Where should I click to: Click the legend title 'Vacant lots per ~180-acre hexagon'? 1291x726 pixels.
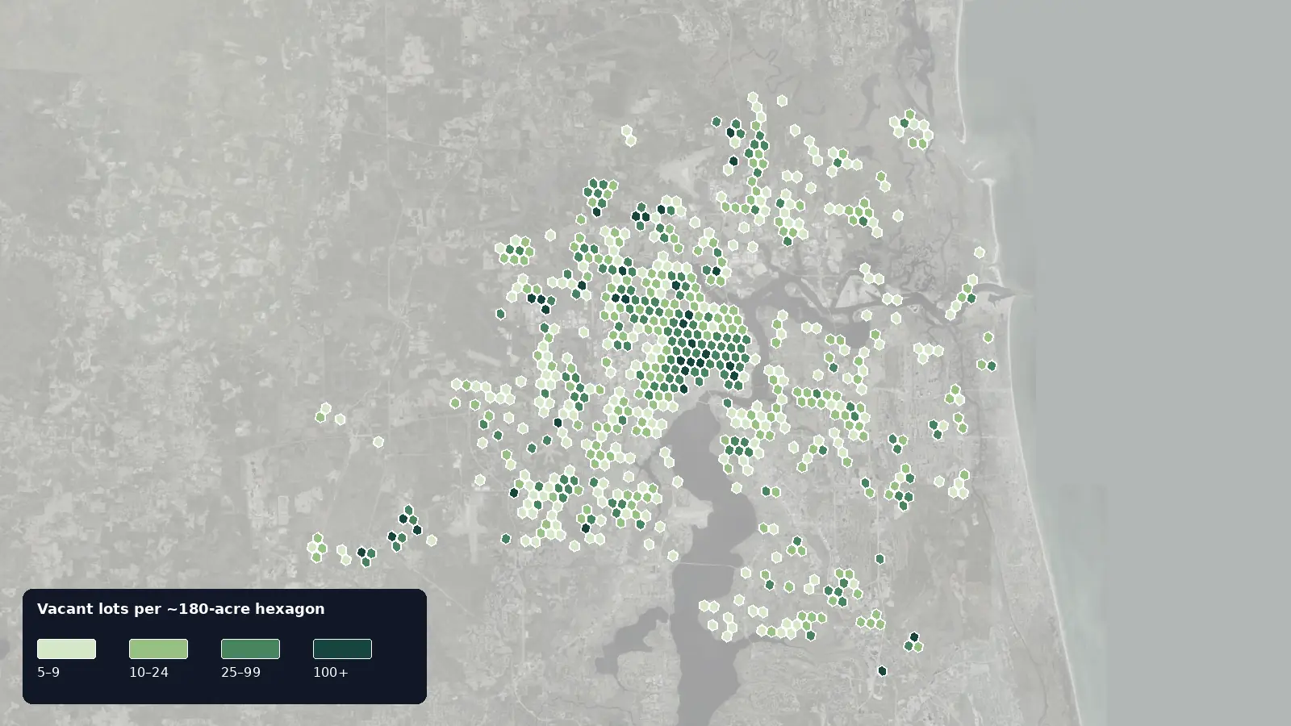[x=181, y=609]
